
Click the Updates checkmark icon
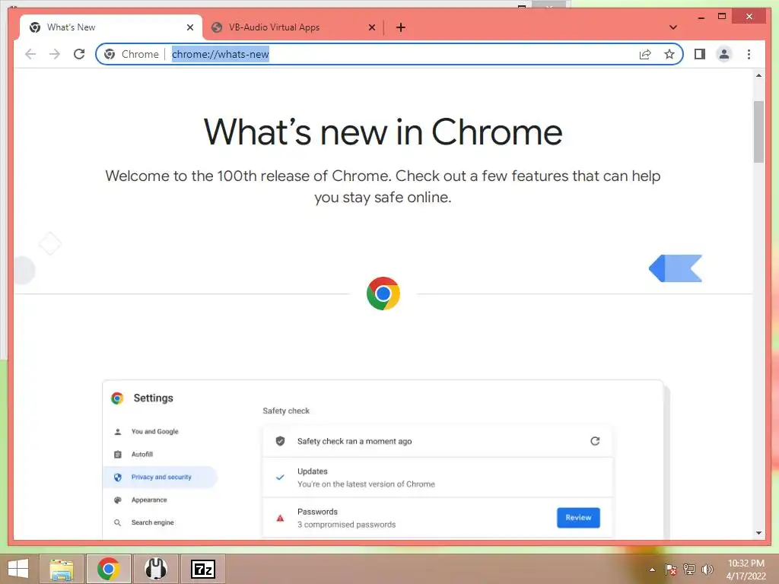click(280, 478)
